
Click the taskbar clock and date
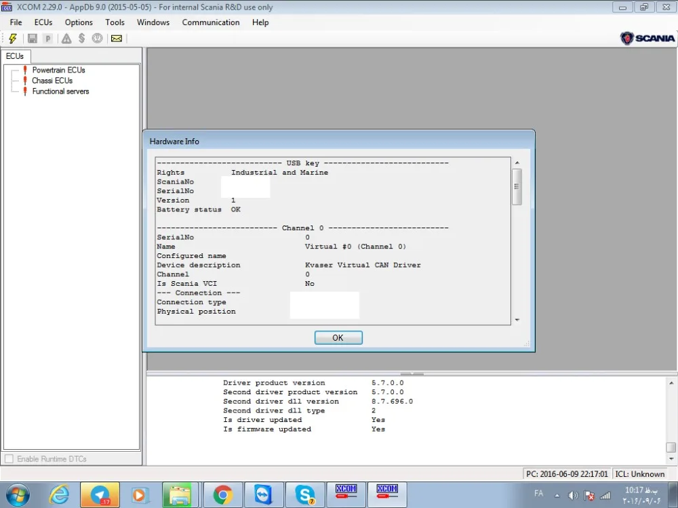click(641, 496)
